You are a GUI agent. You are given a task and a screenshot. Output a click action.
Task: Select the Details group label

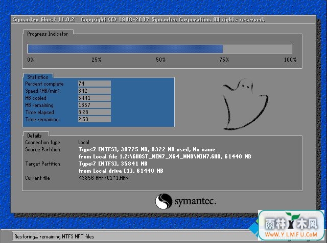click(x=34, y=136)
